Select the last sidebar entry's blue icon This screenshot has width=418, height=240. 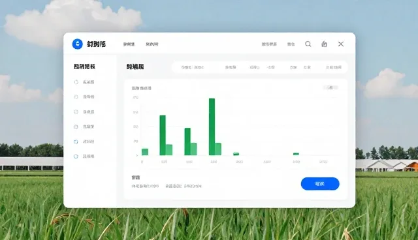pos(76,156)
